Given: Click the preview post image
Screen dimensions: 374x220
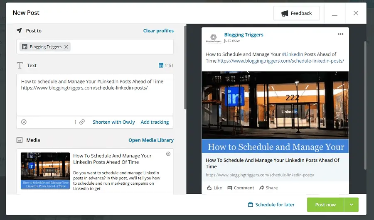Looking at the screenshot, I should [x=275, y=112].
